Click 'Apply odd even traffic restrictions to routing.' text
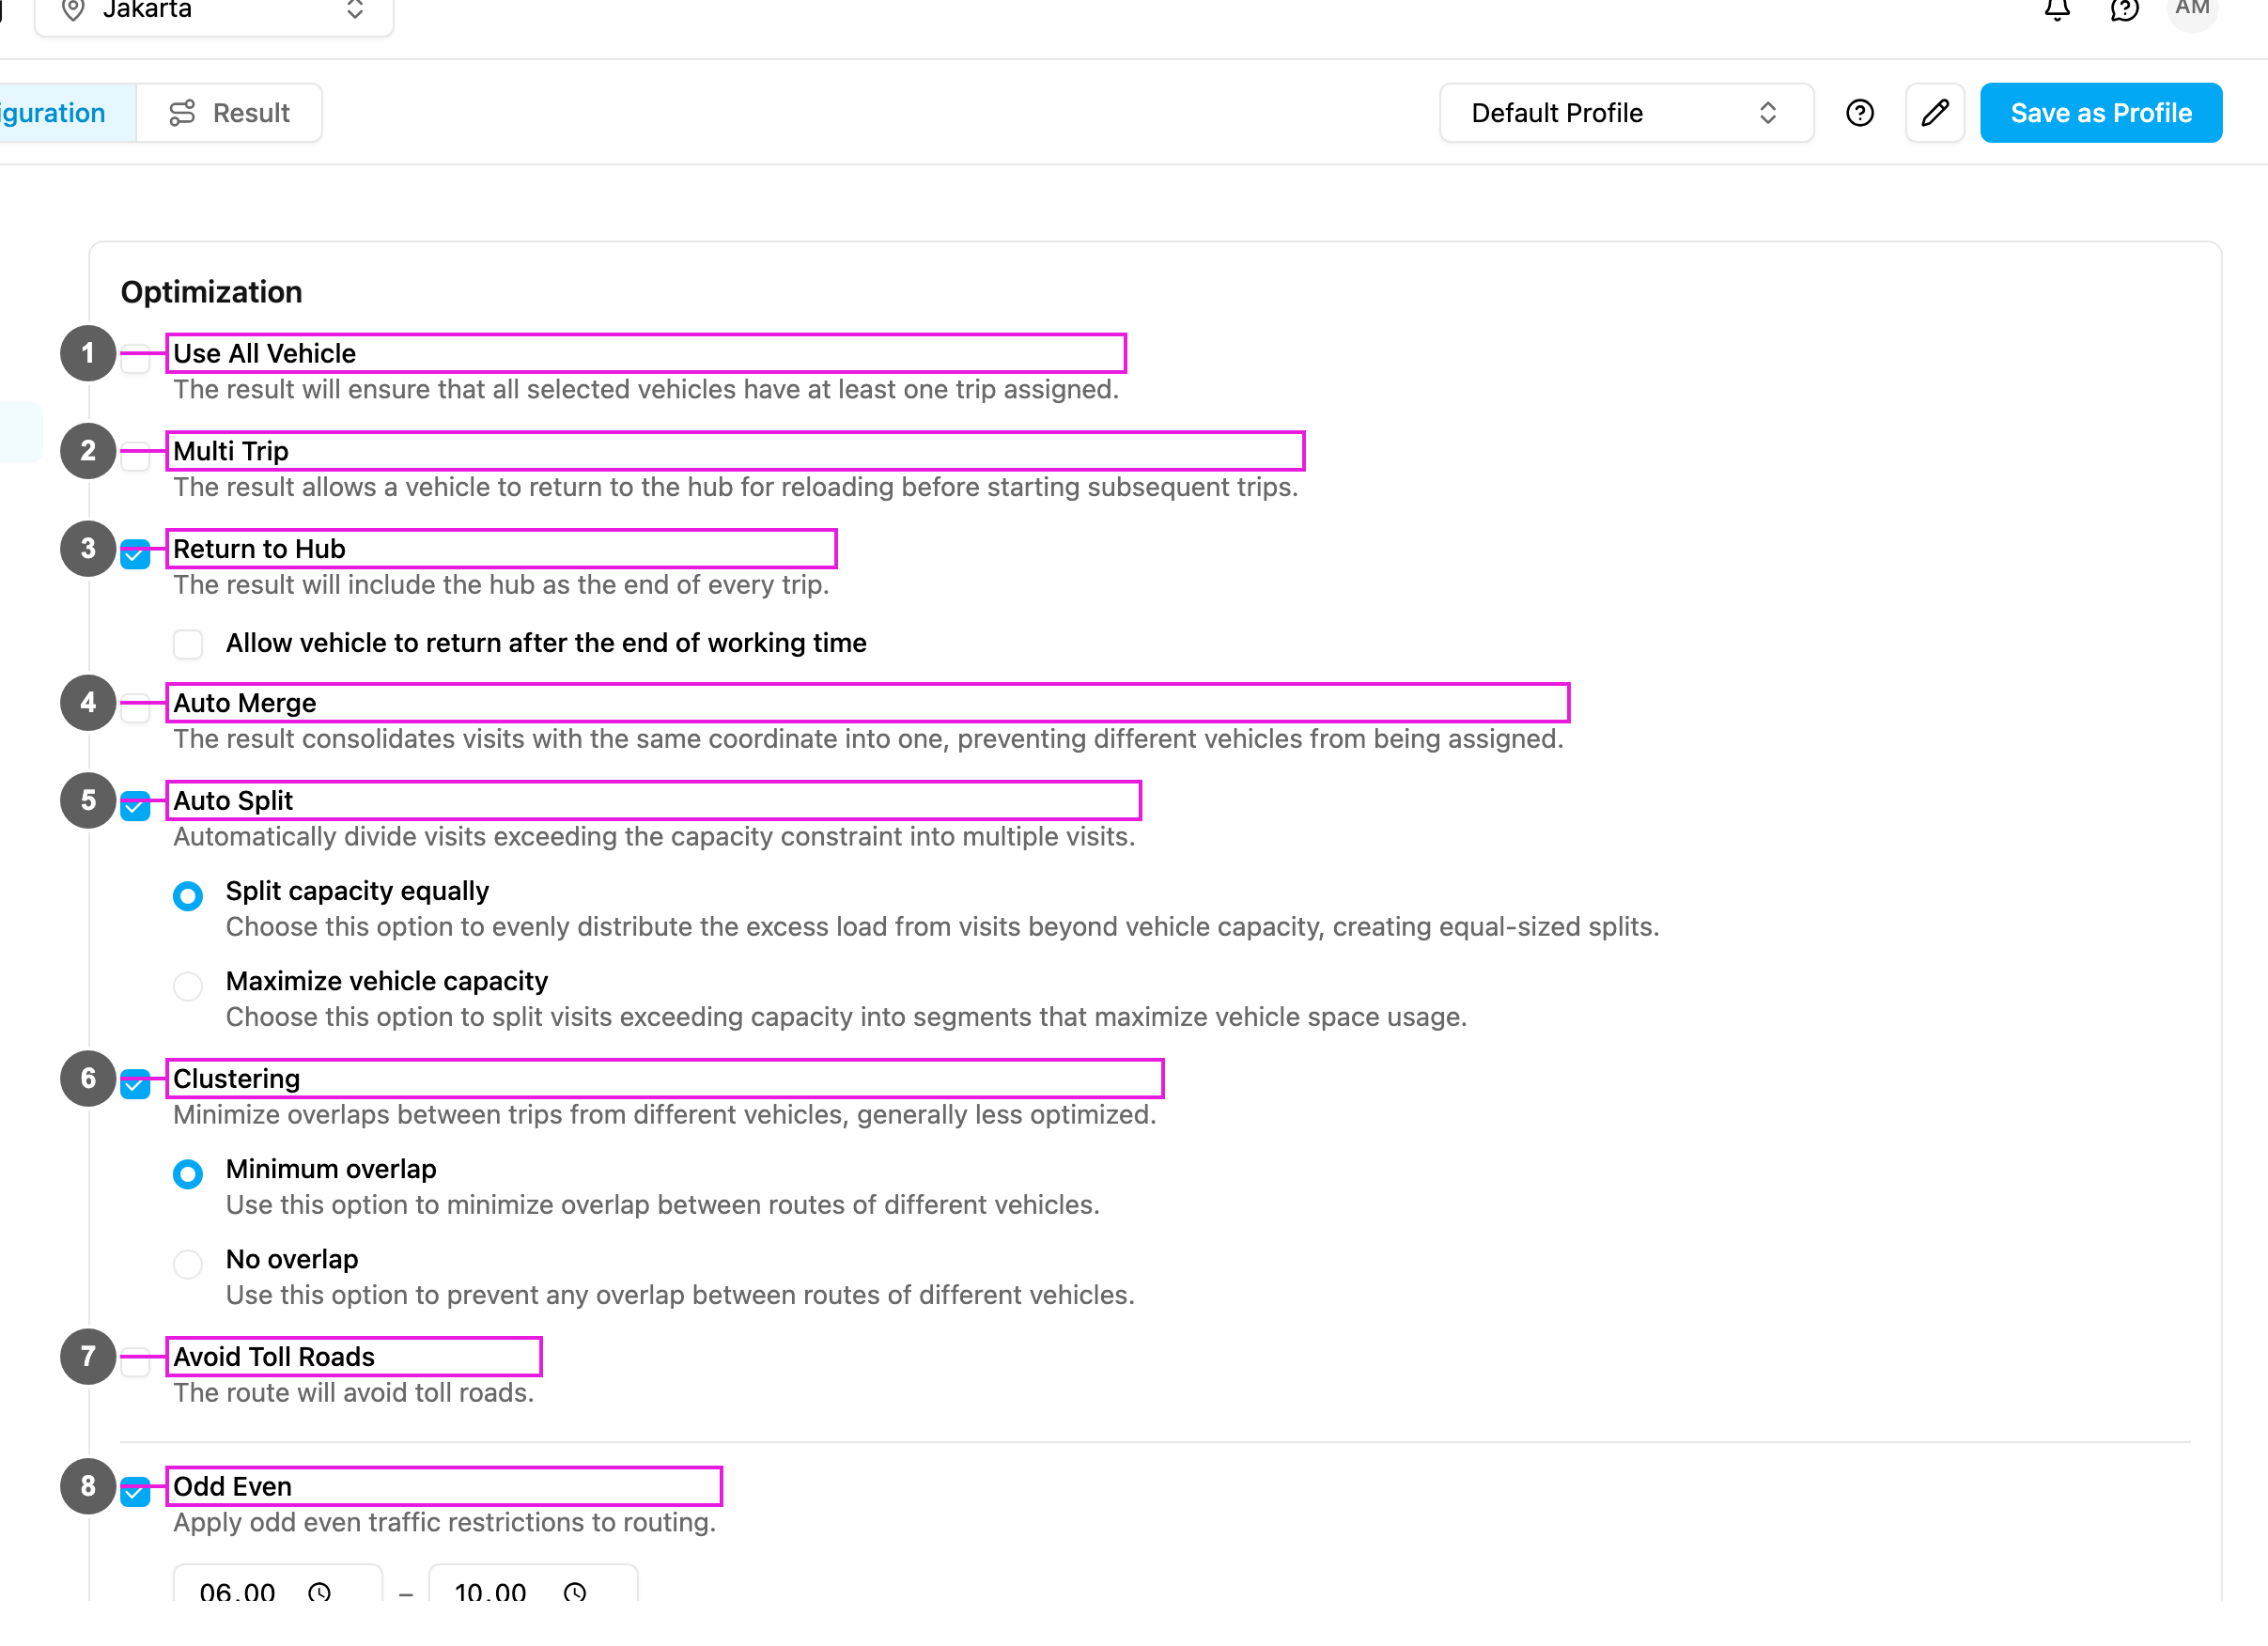 click(x=445, y=1524)
